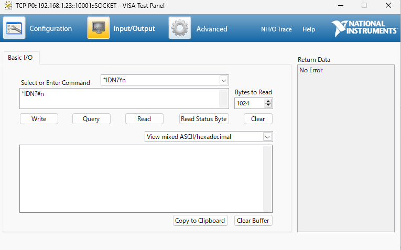Click the Read button
Screen dimensions: 401x250
[x=144, y=119]
